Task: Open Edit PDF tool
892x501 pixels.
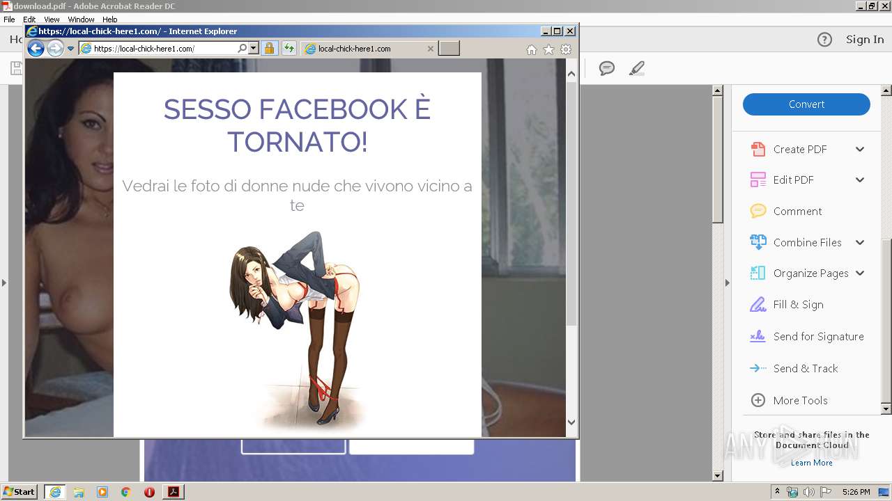Action: coord(793,180)
